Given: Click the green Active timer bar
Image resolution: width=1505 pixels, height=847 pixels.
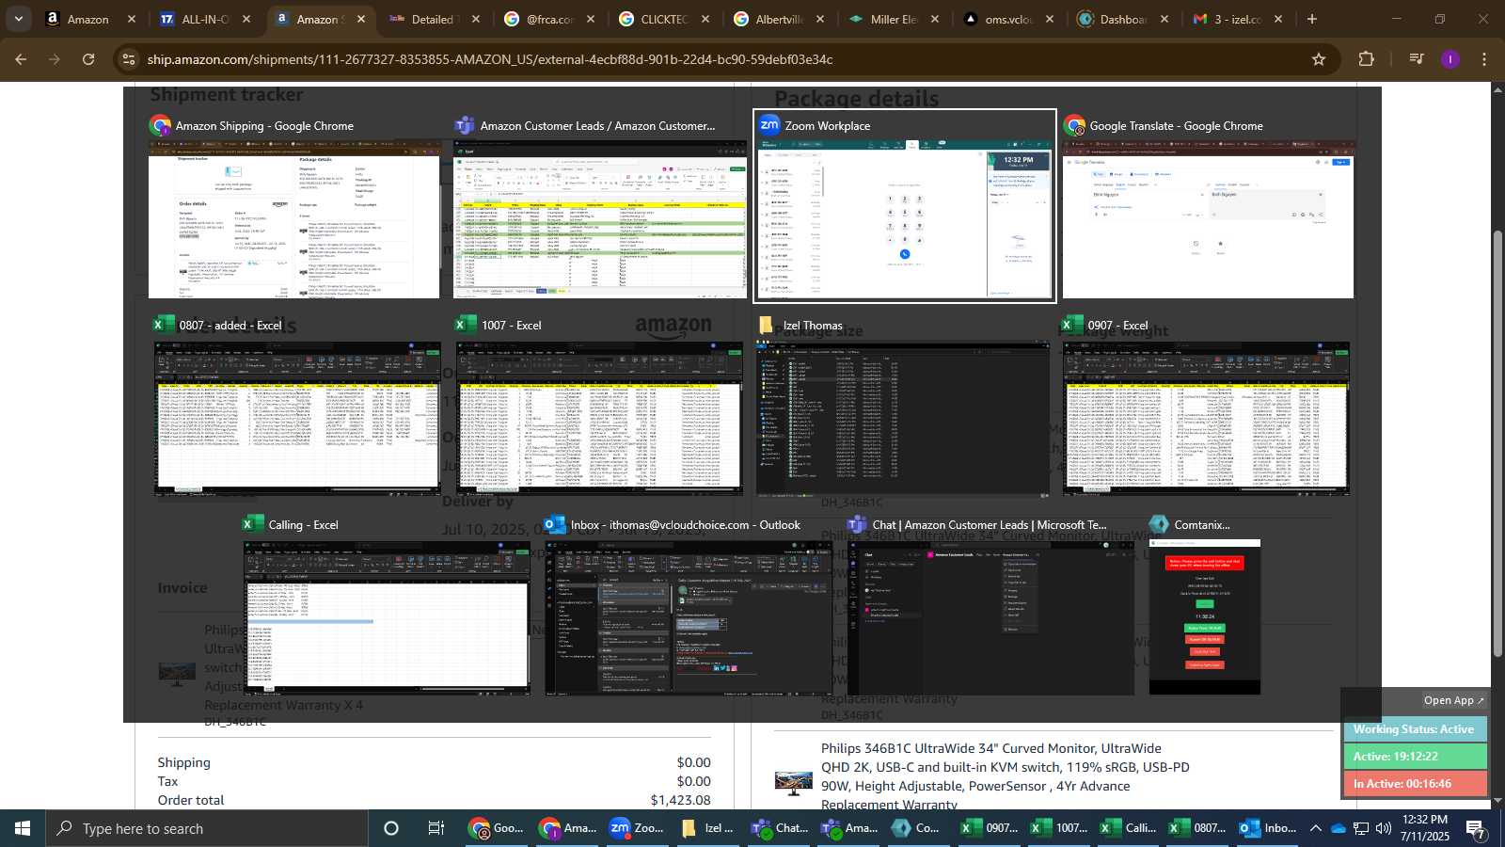Looking at the screenshot, I should pos(1415,757).
